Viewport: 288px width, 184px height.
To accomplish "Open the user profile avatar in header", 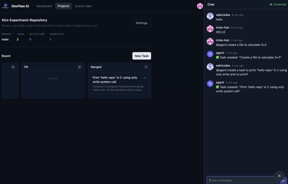I will tap(200, 6).
